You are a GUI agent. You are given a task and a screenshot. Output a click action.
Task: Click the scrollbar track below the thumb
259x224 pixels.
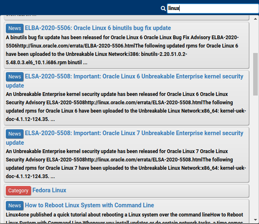tap(256, 159)
